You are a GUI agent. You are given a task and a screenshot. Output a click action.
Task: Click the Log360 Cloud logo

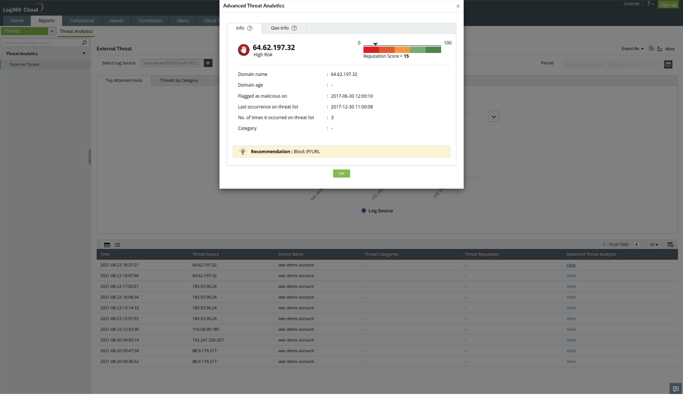[x=23, y=8]
